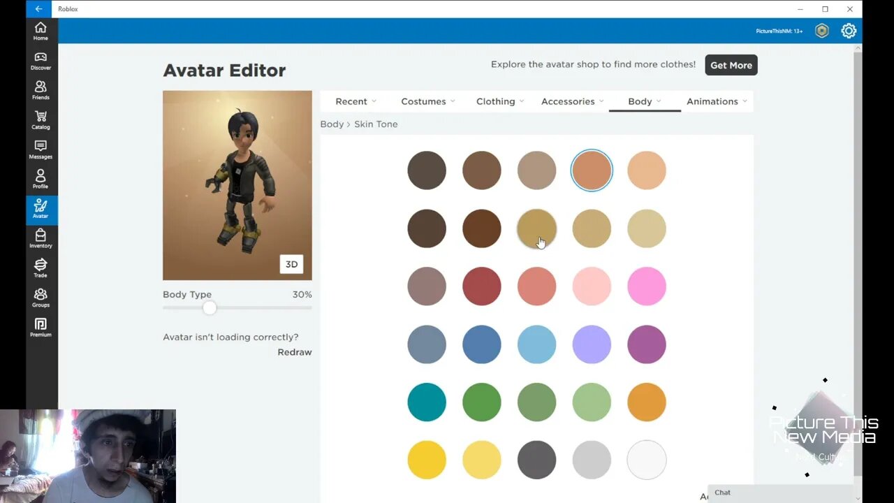Viewport: 894px width, 503px height.
Task: Select the tan gold skin tone
Action: pyautogui.click(x=592, y=228)
